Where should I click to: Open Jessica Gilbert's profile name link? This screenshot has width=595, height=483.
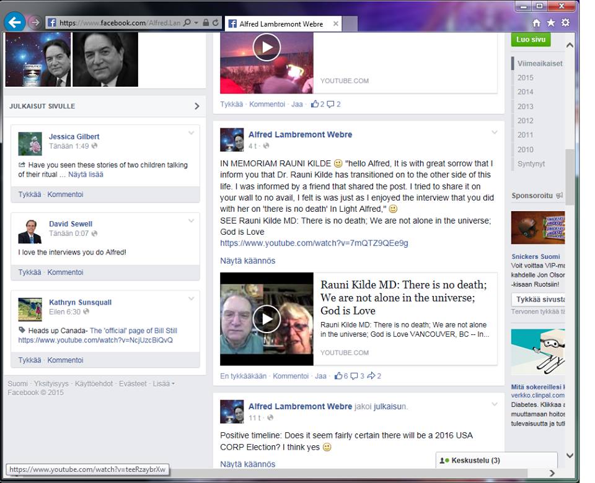click(x=74, y=136)
